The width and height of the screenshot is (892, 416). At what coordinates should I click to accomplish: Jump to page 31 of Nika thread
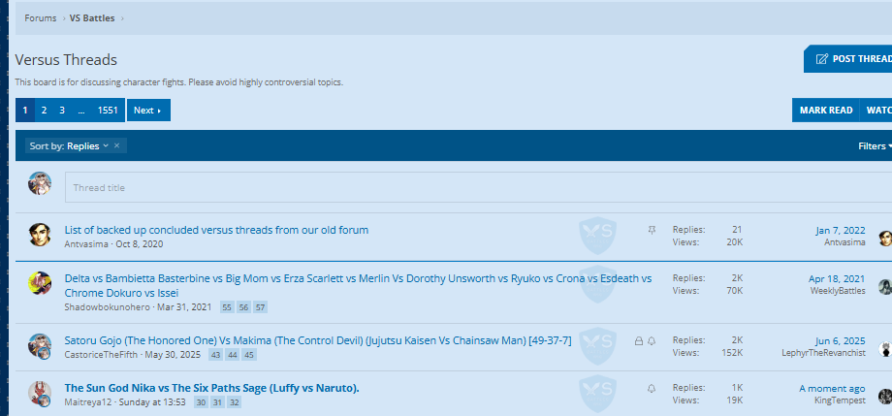pos(217,402)
